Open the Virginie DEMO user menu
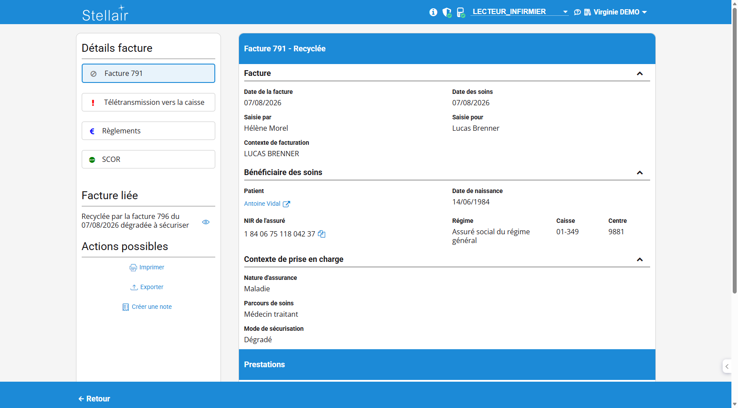The image size is (738, 408). (620, 12)
